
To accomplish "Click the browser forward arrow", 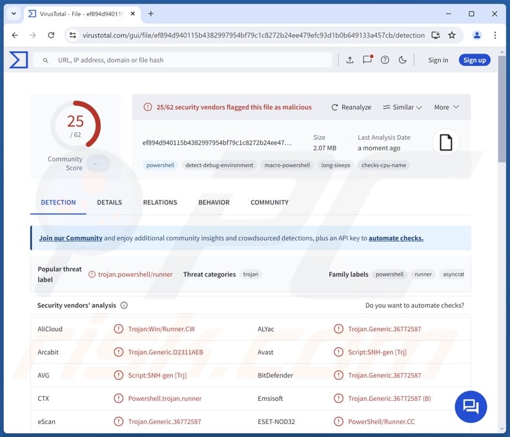I will (x=33, y=35).
